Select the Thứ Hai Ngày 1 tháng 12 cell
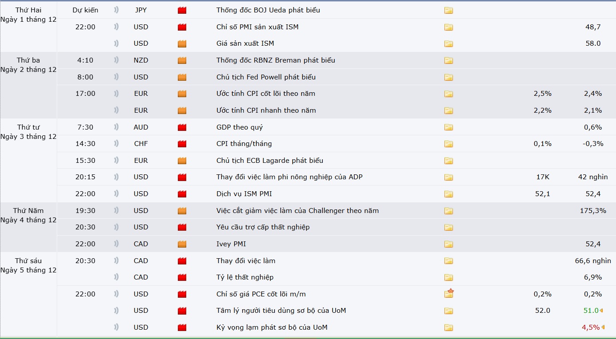 tap(28, 15)
